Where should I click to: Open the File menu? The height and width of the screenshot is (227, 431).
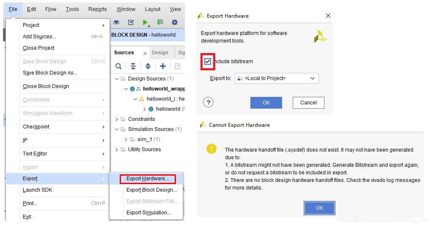13,9
